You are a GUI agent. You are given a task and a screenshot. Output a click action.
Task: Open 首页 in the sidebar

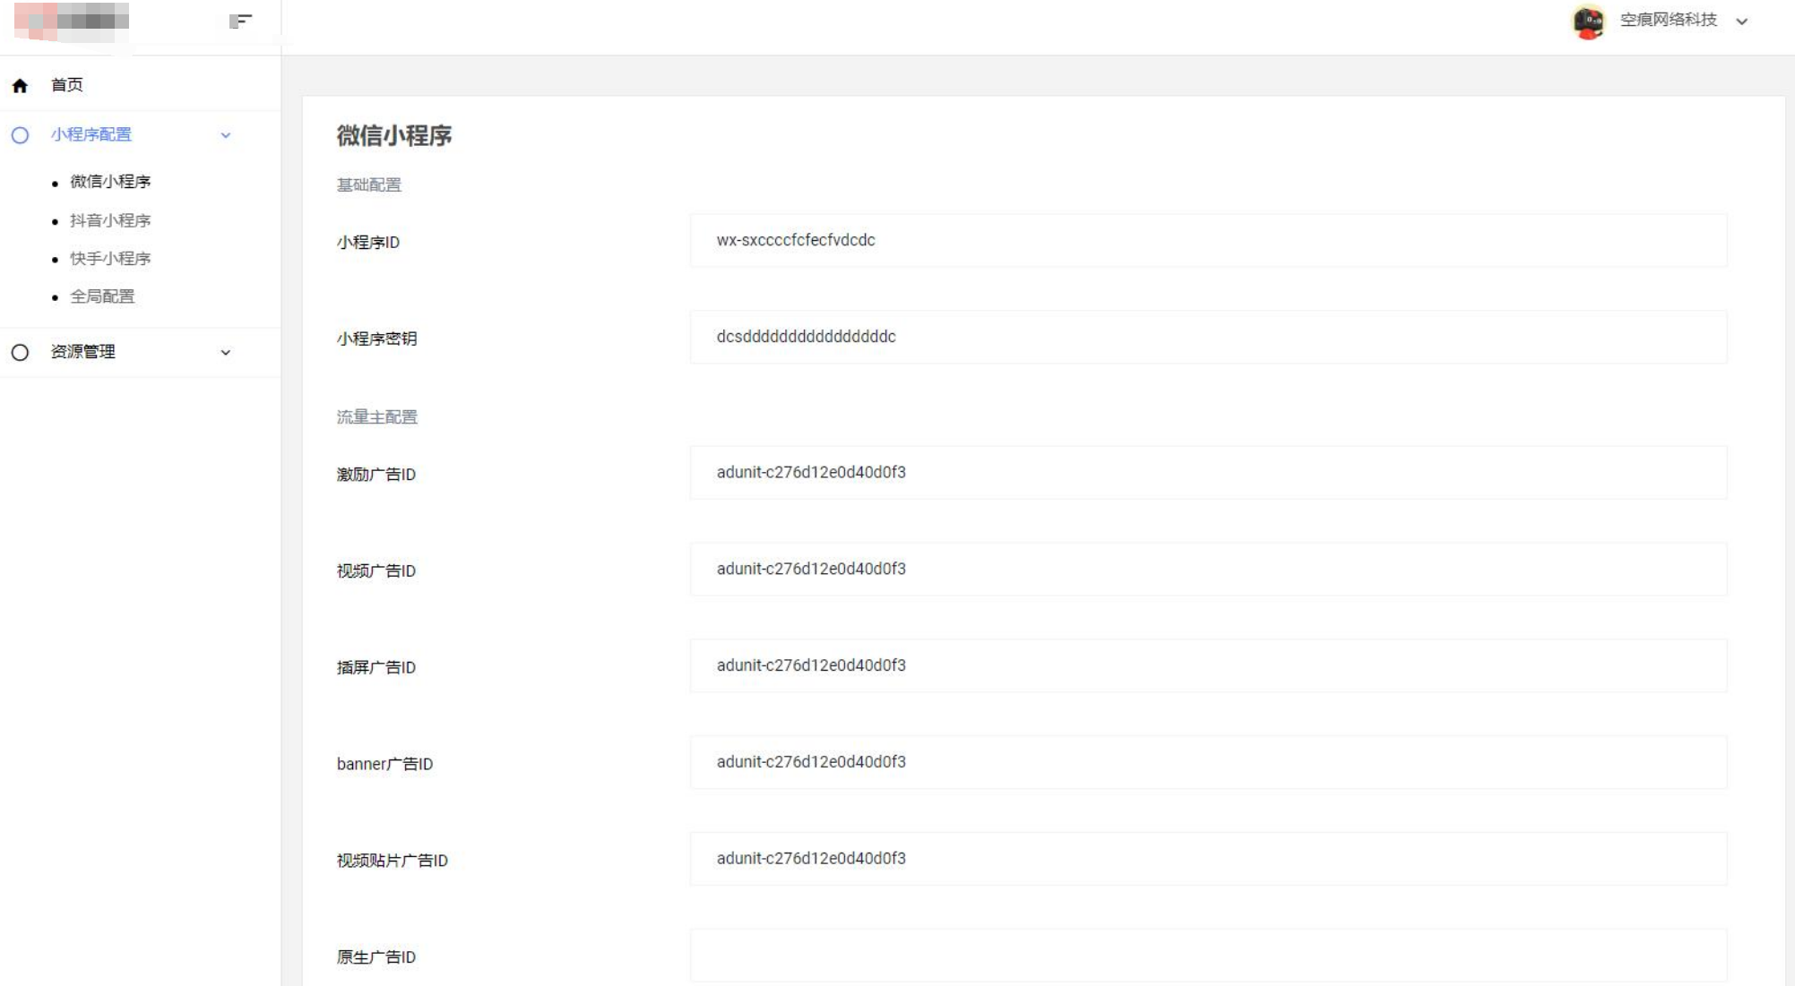(x=67, y=85)
